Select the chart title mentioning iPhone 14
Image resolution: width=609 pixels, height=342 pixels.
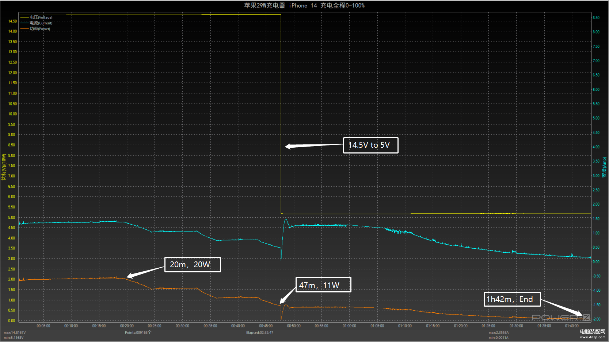pyautogui.click(x=304, y=5)
